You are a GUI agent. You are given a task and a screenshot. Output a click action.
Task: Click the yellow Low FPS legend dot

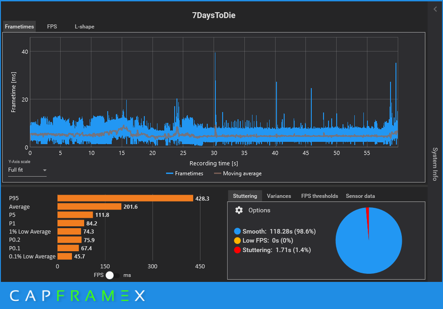click(x=237, y=240)
